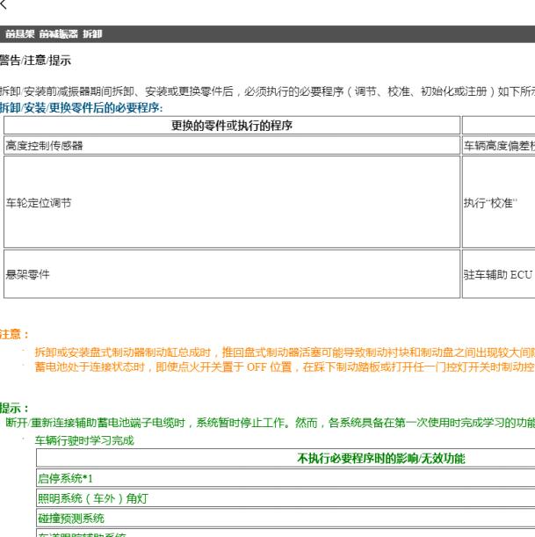535x537 pixels.
Task: Click the dark header bar breadcrumb title
Action: coord(54,34)
